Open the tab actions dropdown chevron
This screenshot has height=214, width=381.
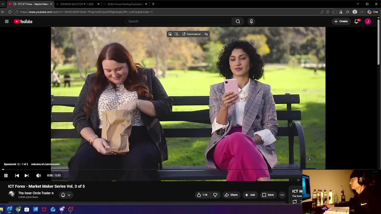[3, 4]
